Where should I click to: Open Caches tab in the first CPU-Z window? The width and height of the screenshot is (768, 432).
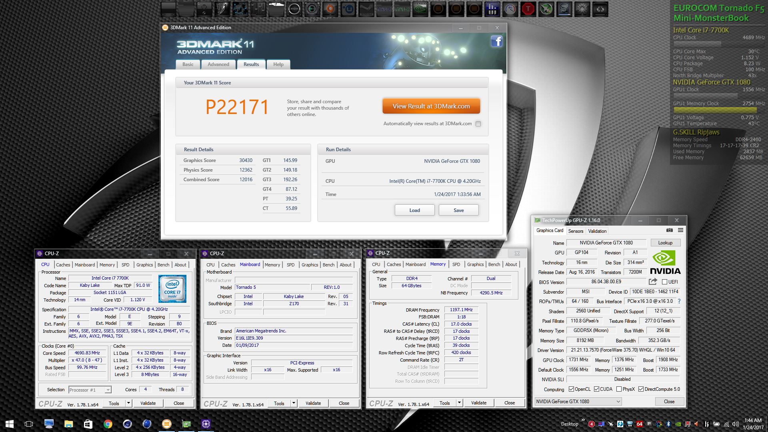tap(63, 265)
